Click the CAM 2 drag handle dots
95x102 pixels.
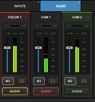coord(63,17)
